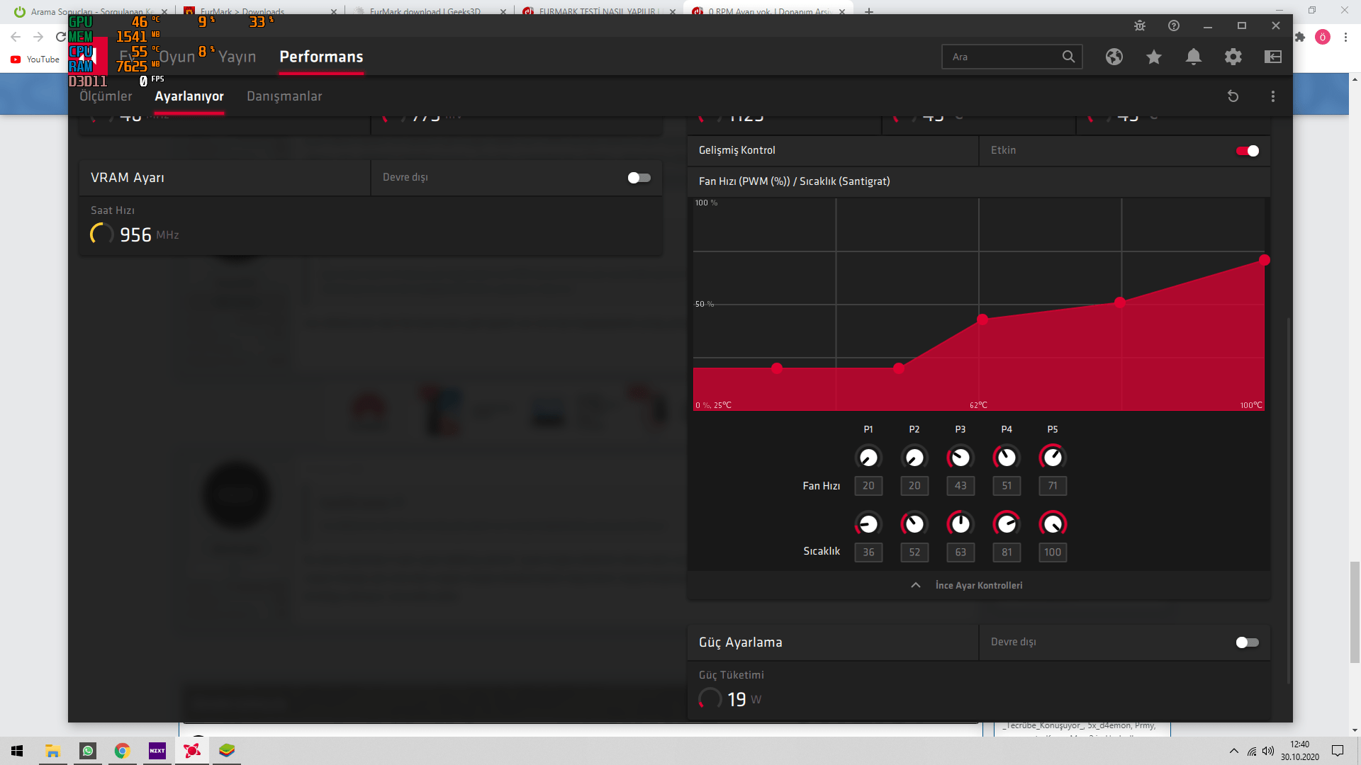The width and height of the screenshot is (1361, 765).
Task: Disable the Gelişmiş Kontrol toggle
Action: click(x=1247, y=151)
